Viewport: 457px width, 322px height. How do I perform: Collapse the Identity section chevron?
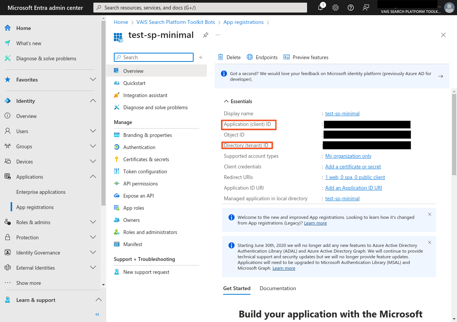pyautogui.click(x=93, y=101)
